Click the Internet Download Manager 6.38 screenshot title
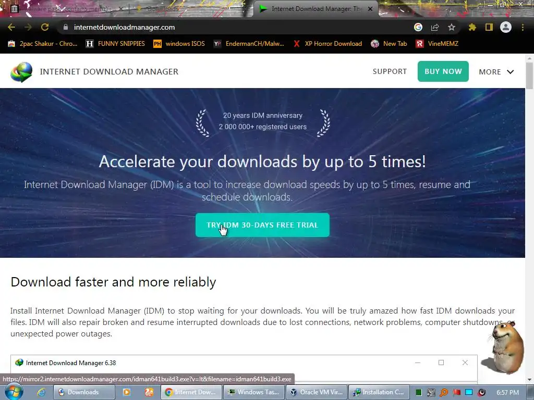534x400 pixels. pyautogui.click(x=71, y=363)
